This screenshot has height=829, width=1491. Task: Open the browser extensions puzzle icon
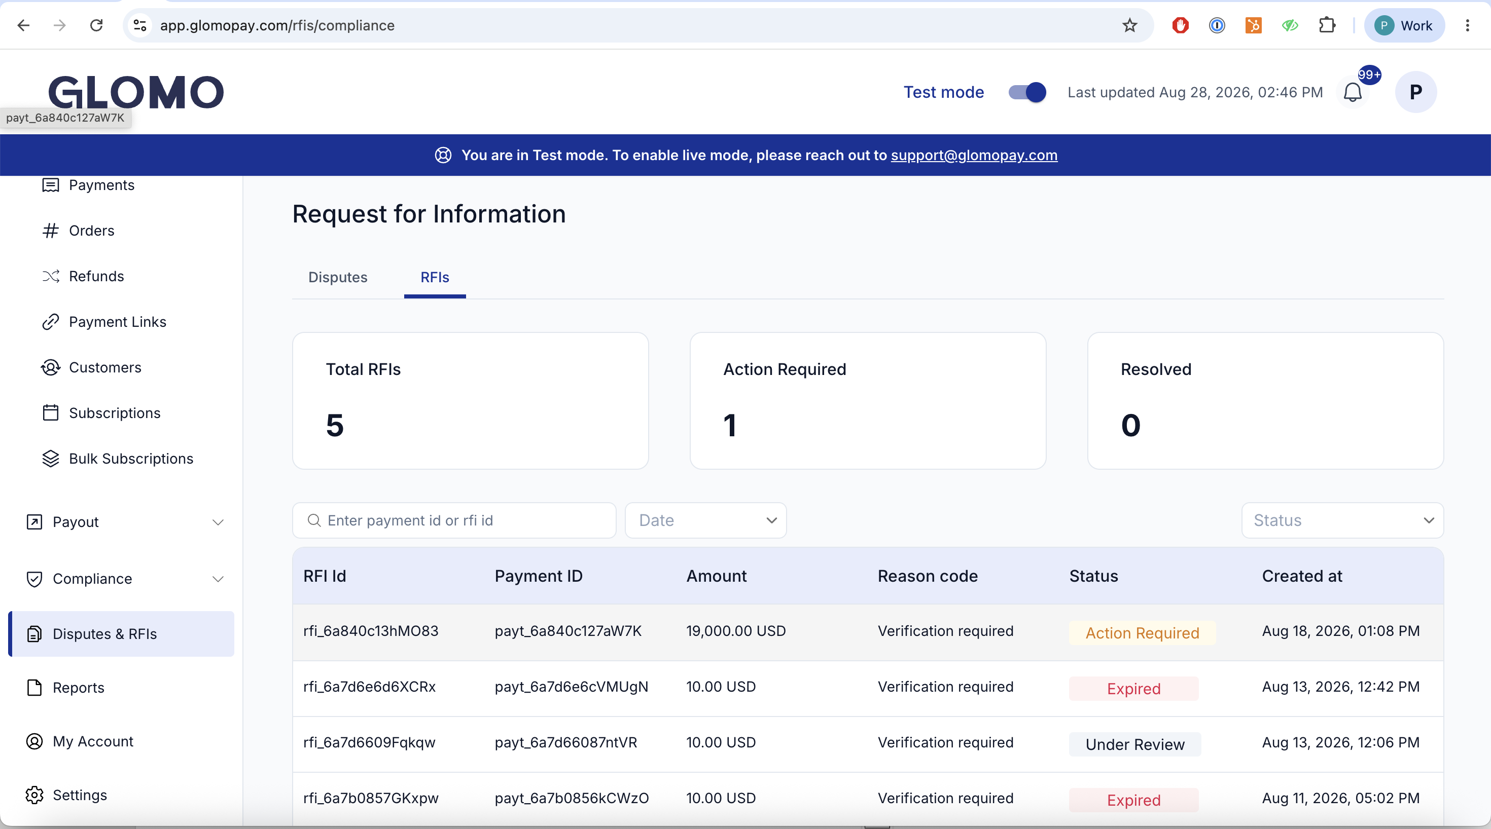pyautogui.click(x=1327, y=25)
